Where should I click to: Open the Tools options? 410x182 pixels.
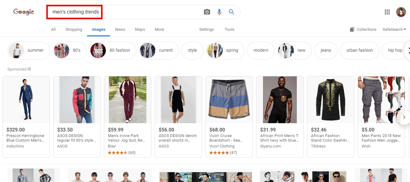point(229,30)
